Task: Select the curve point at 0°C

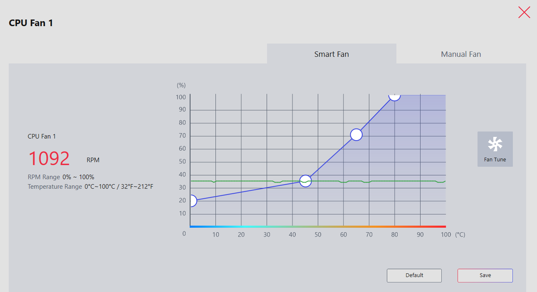Action: click(191, 201)
